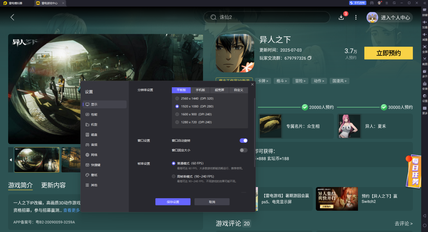428x232 pixels.
Task: Click the yellow 立即预约 button
Action: tap(388, 53)
